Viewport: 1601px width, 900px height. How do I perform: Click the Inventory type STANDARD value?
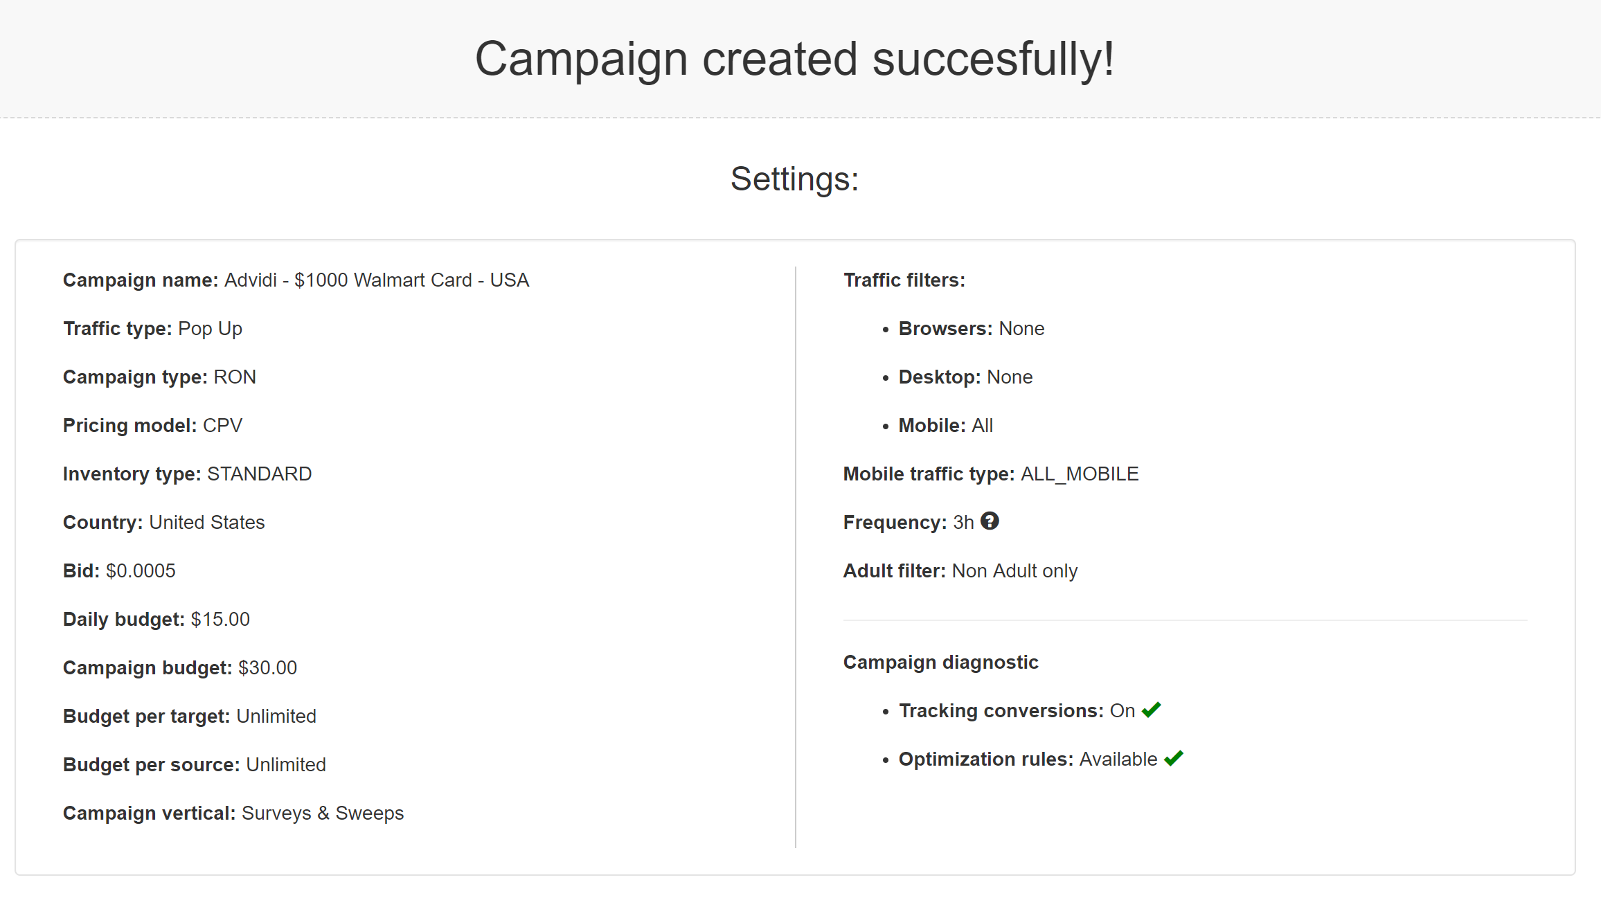[x=259, y=474]
